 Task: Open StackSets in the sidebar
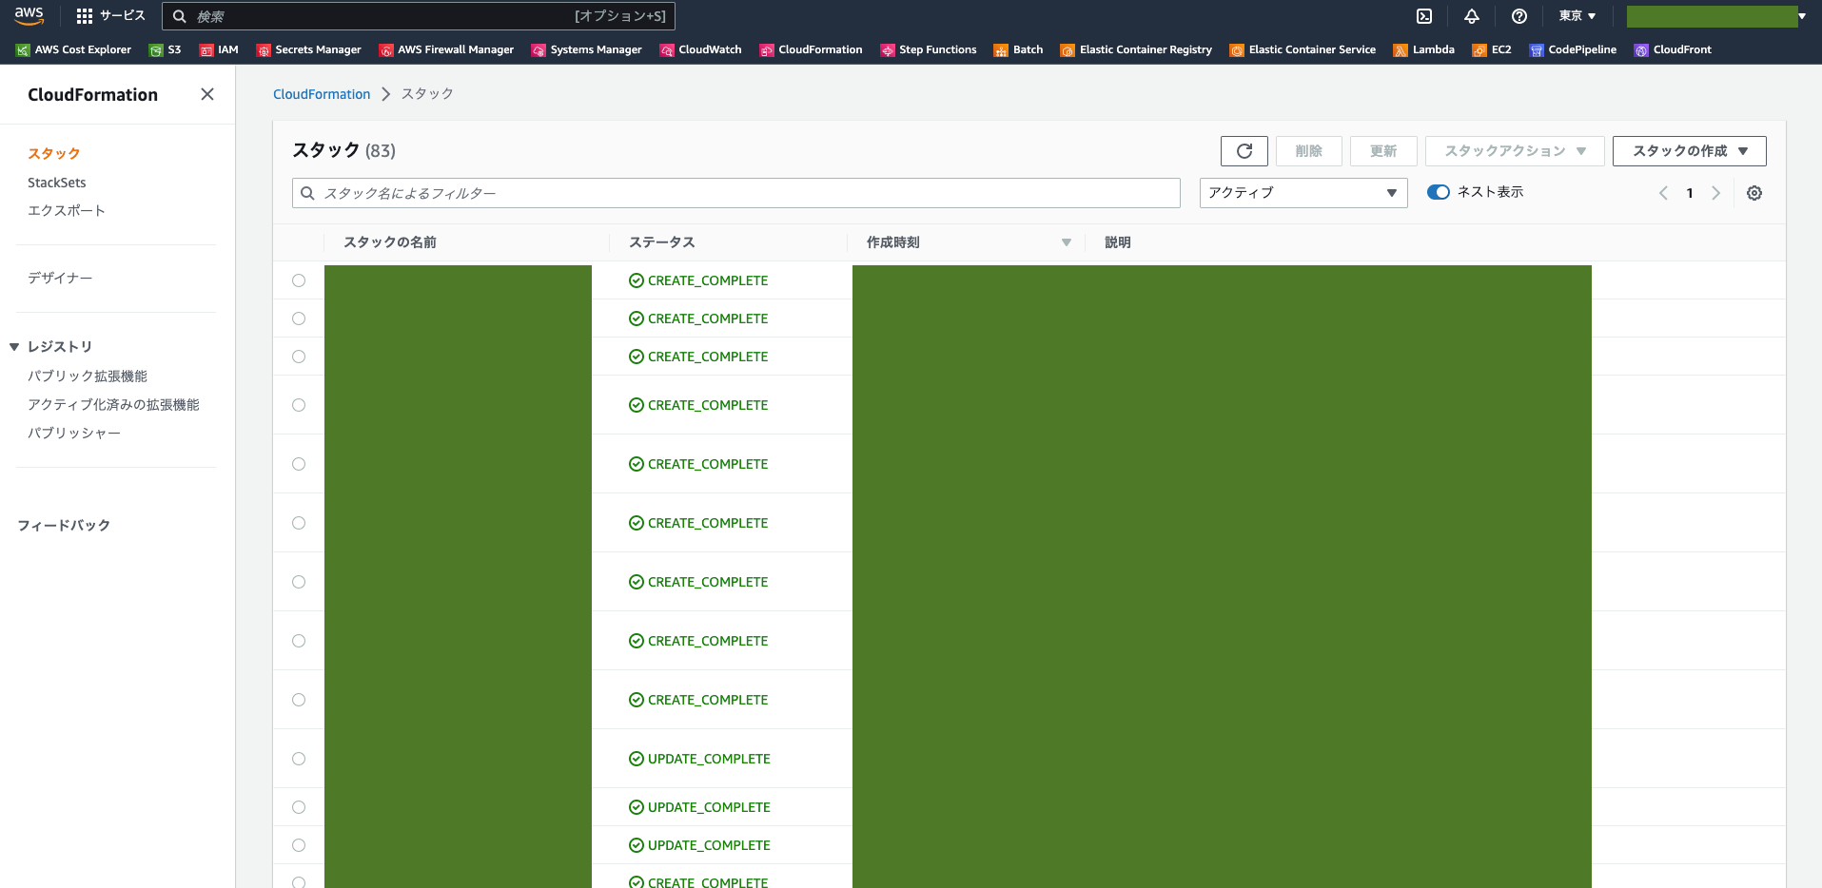57,183
